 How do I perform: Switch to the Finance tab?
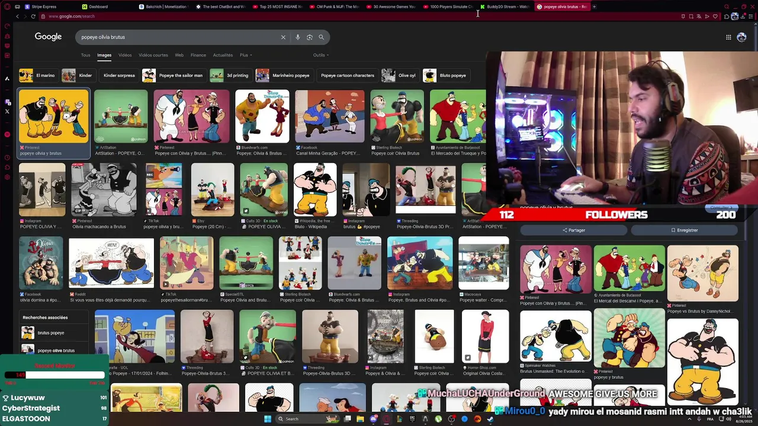[198, 55]
